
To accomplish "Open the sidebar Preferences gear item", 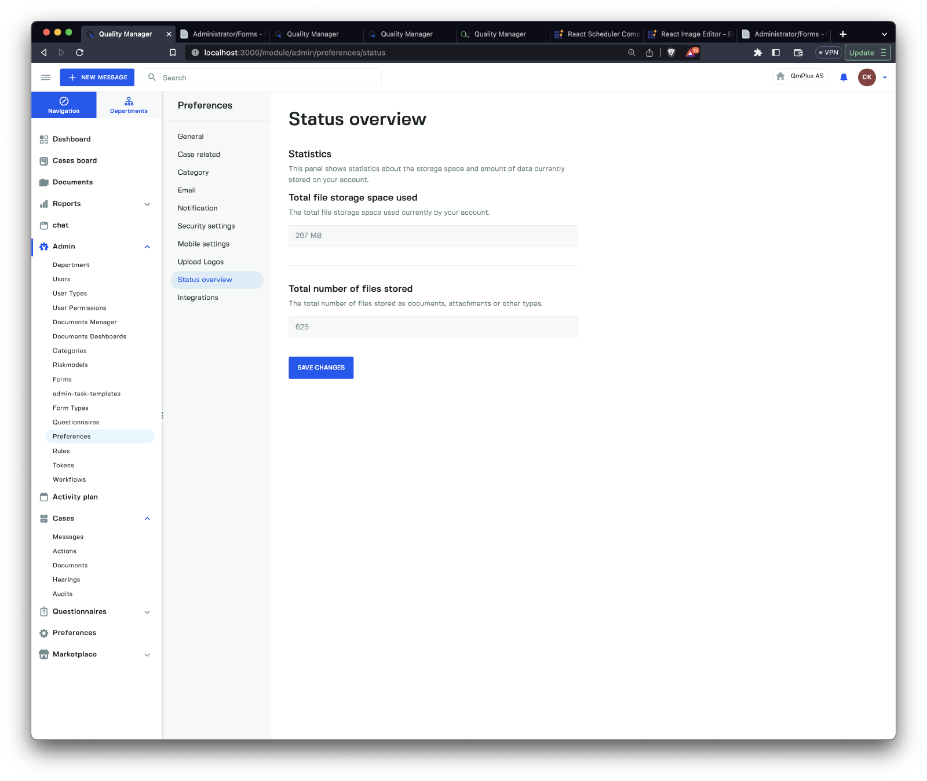I will pyautogui.click(x=74, y=633).
